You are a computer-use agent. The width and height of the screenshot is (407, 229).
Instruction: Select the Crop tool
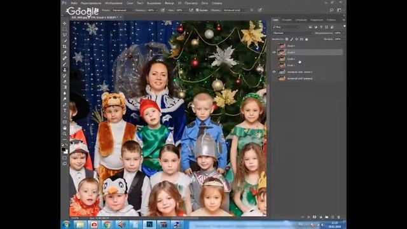[x=64, y=46]
